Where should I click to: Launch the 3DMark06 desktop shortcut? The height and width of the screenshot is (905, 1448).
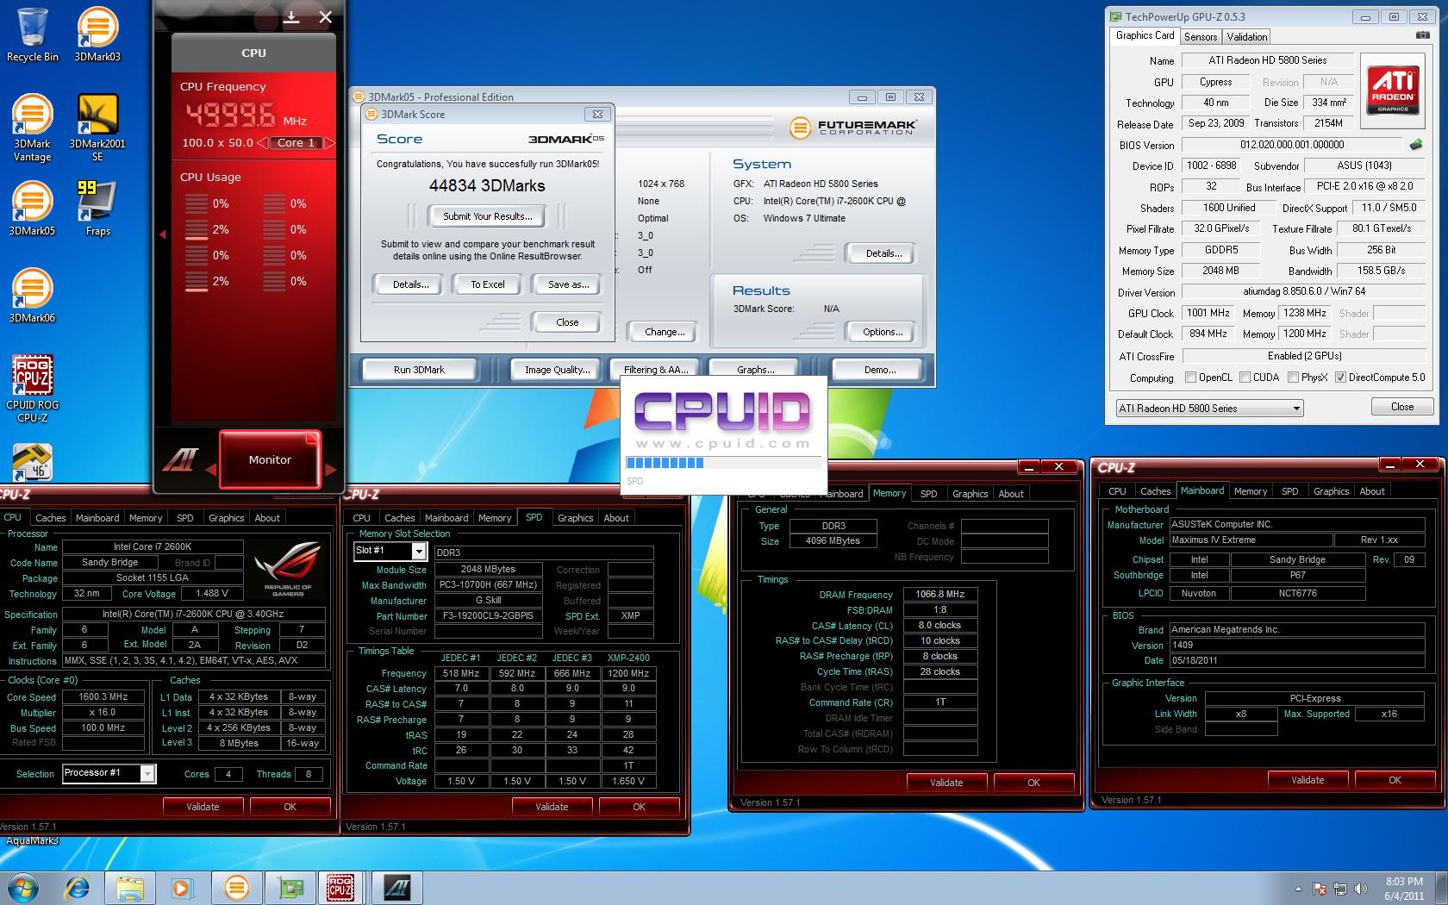coord(32,296)
